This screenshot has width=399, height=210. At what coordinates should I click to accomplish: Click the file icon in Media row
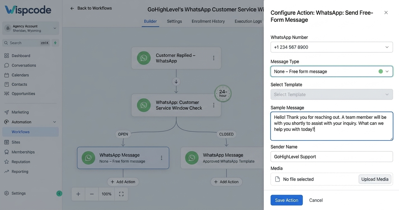pos(277,179)
